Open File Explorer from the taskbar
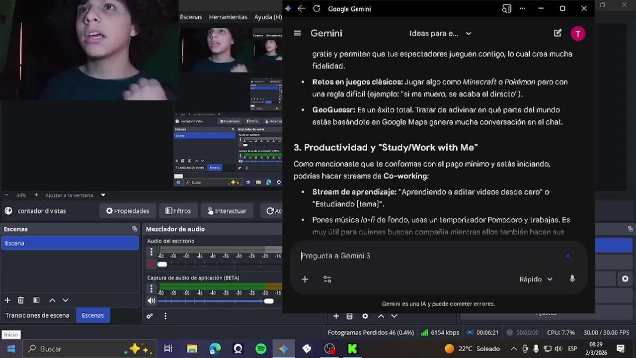Viewport: 636px width, 358px height. [192, 349]
